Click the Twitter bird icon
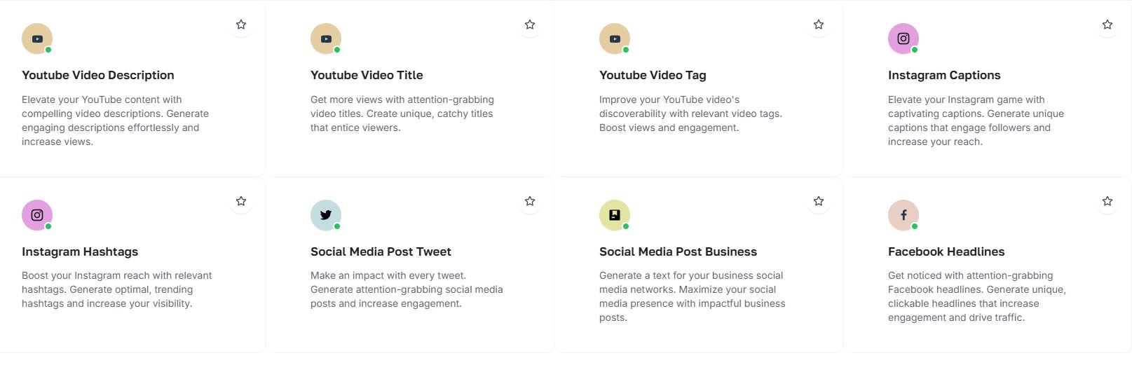The width and height of the screenshot is (1132, 365). point(326,215)
